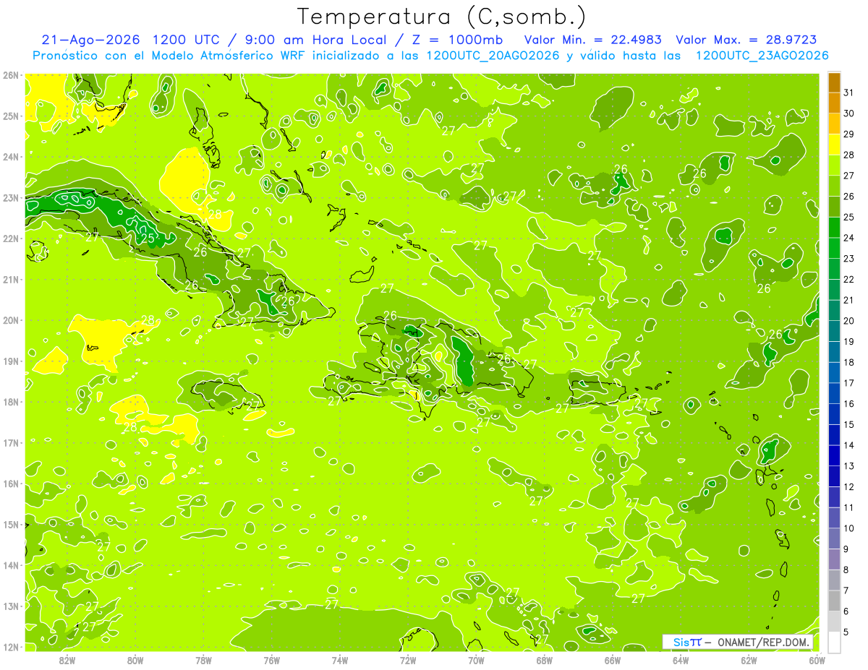Click the "70W" longitude axis label
The image size is (868, 670).
[476, 660]
